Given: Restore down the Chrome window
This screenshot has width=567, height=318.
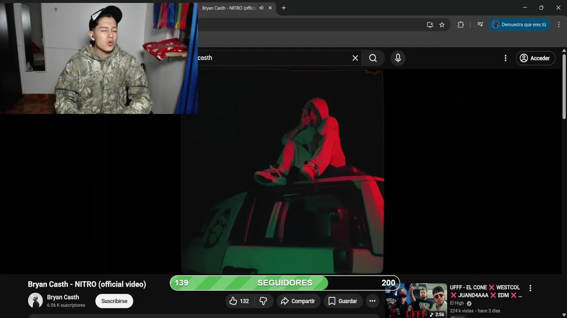Looking at the screenshot, I should [x=541, y=8].
